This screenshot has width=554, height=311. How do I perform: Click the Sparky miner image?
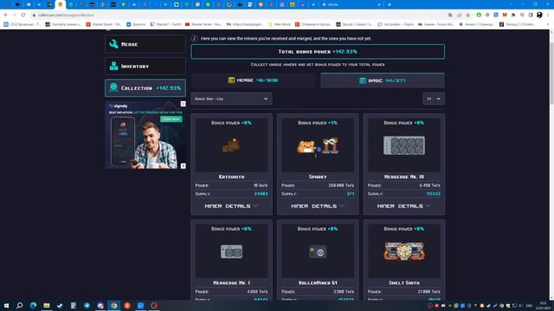[318, 145]
